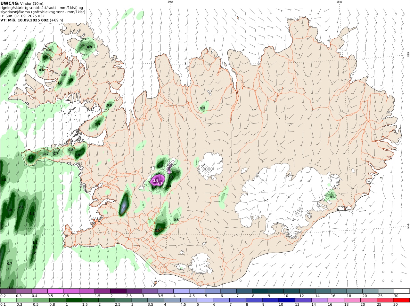The height and width of the screenshot is (307, 410).
Task: Click the darkest green 1 mm rain swatch
Action: point(74,300)
